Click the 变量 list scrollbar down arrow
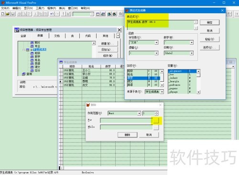Image resolution: width=239 pixels, height=175 pixels. pyautogui.click(x=198, y=92)
